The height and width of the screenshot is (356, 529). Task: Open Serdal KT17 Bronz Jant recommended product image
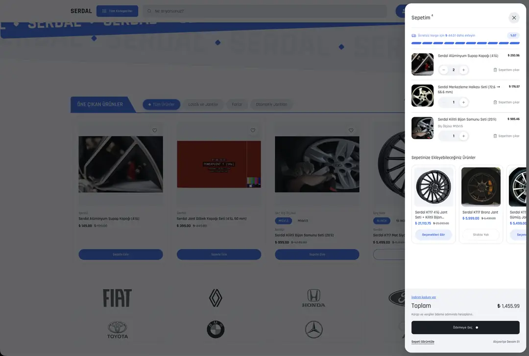click(x=481, y=187)
